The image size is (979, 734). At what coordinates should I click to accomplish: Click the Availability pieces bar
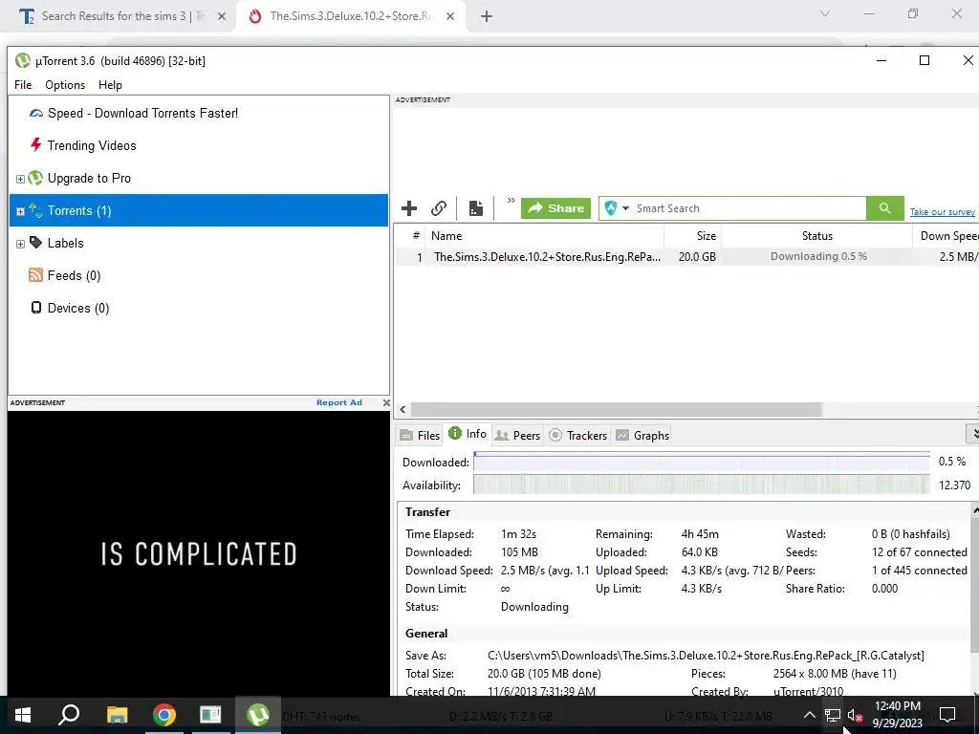point(701,485)
